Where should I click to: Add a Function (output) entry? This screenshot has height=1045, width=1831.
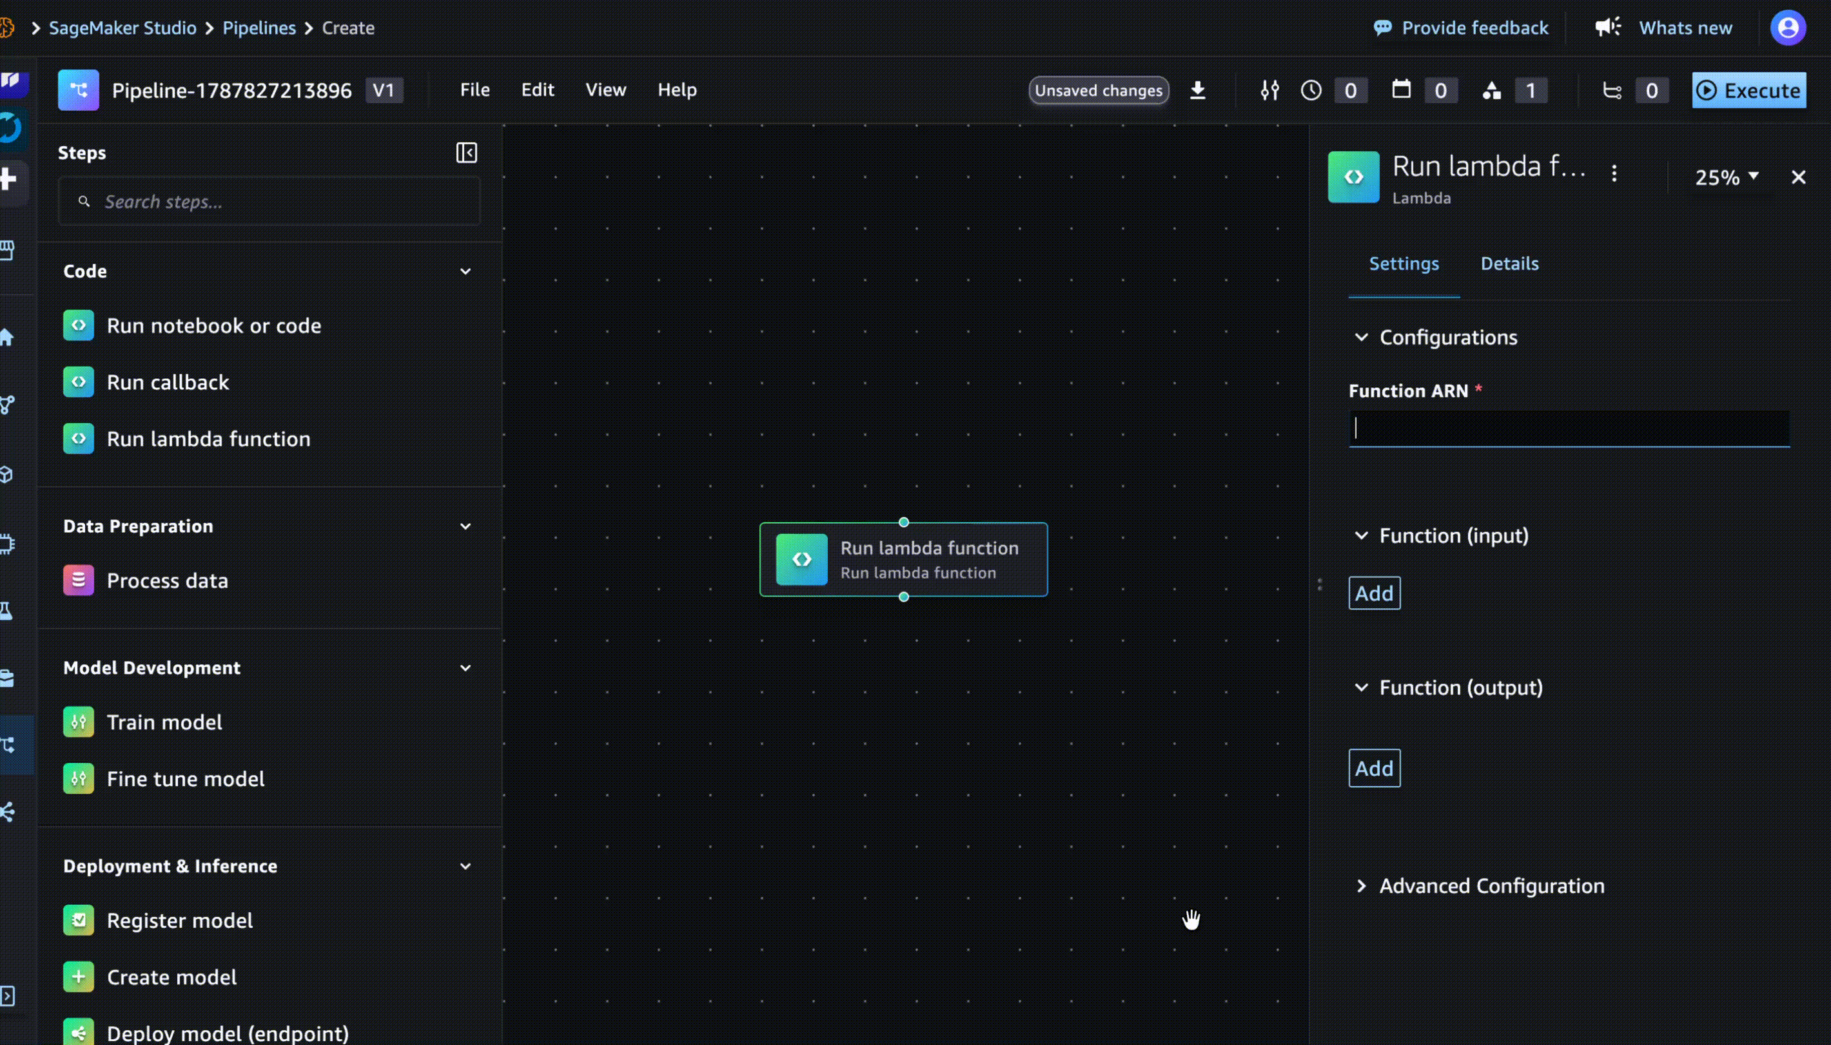pyautogui.click(x=1375, y=768)
